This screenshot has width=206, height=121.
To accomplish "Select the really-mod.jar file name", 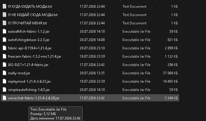I will (x=19, y=73).
